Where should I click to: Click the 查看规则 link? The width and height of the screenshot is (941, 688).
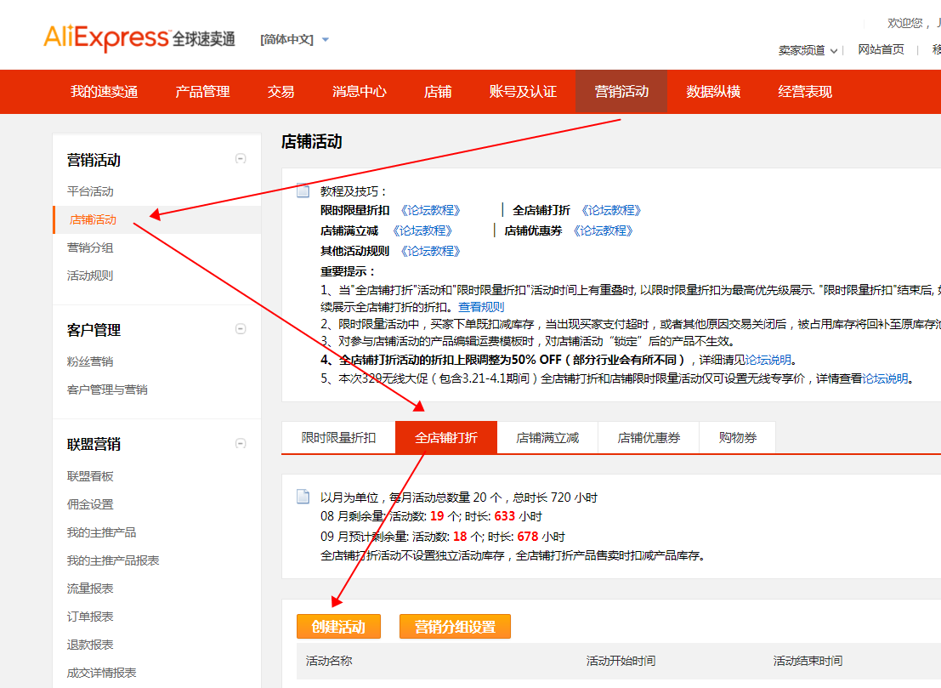[481, 307]
